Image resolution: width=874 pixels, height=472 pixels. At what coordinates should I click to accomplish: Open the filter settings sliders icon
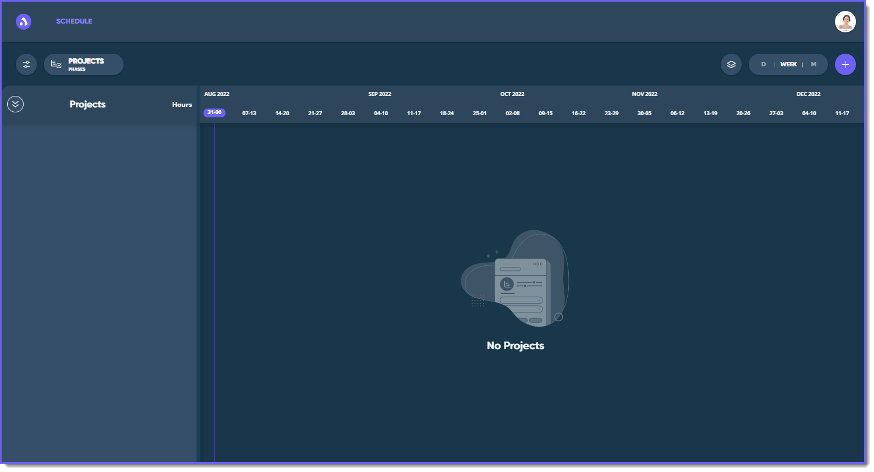point(26,65)
